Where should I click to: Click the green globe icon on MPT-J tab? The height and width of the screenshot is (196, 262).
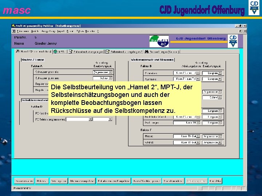55,52
